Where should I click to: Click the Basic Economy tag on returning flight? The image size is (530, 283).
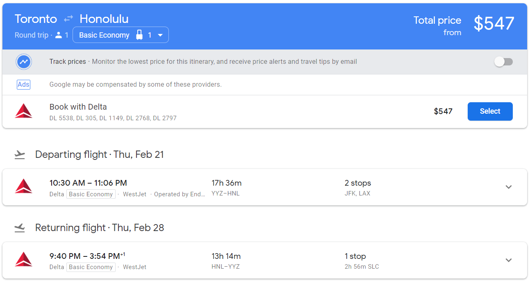tap(91, 267)
